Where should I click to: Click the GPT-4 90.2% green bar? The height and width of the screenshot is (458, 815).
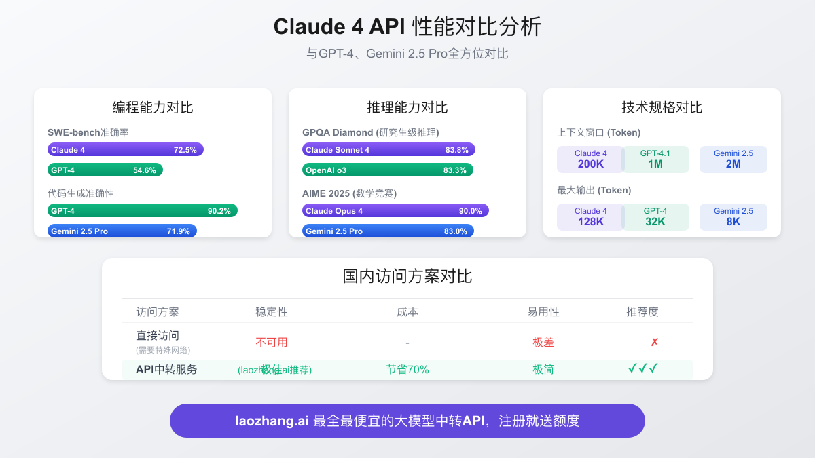click(143, 211)
